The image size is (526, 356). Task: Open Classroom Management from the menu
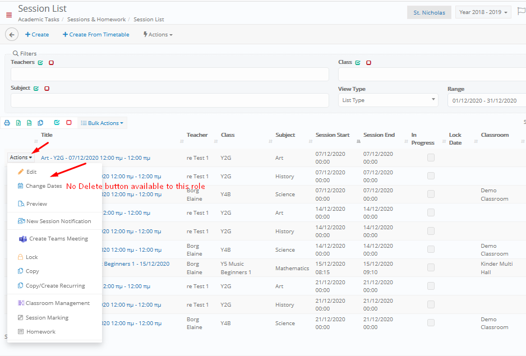click(55, 303)
